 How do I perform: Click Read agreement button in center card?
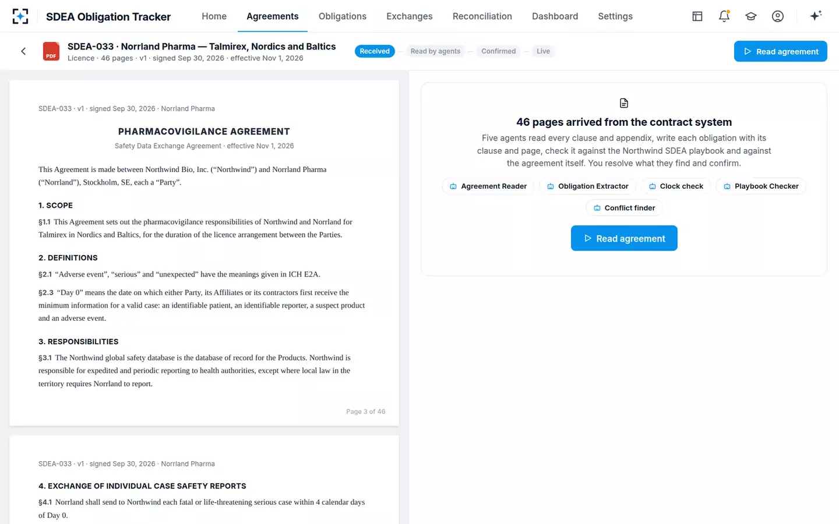click(x=624, y=238)
